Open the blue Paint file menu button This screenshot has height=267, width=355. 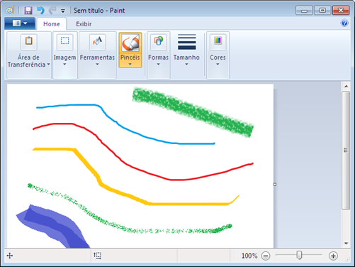click(x=20, y=23)
